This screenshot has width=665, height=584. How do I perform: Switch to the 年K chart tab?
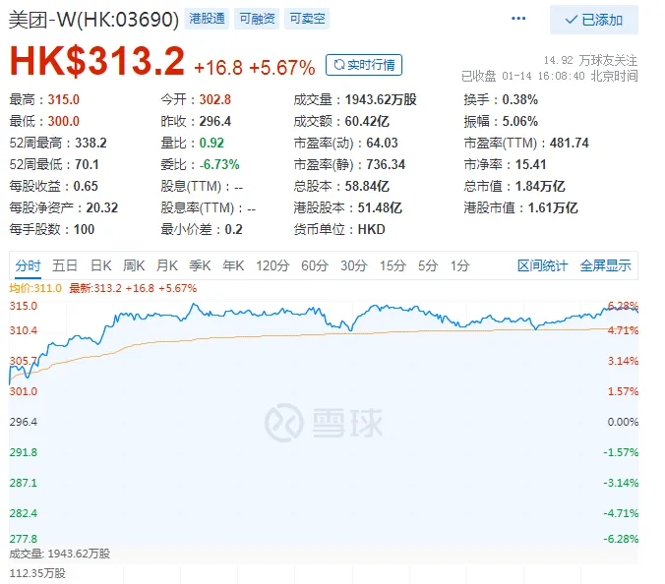[233, 265]
